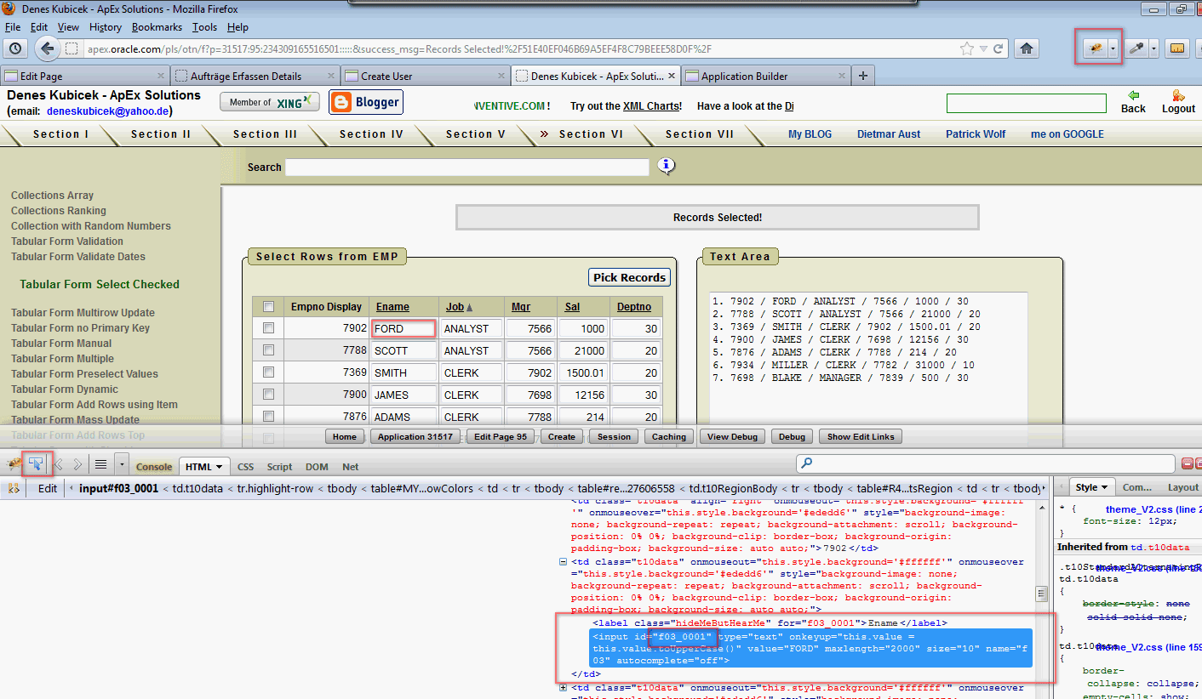Toggle the header select-all checkbox

tap(269, 307)
